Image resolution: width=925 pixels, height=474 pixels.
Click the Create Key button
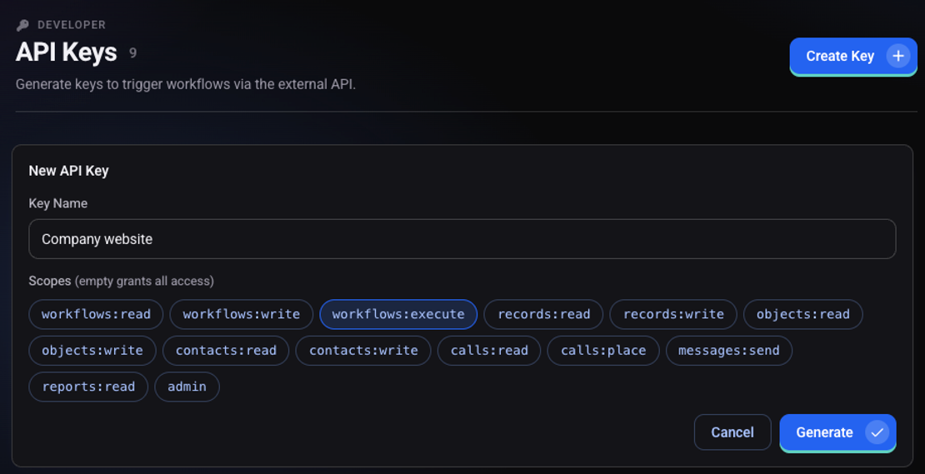(x=853, y=56)
